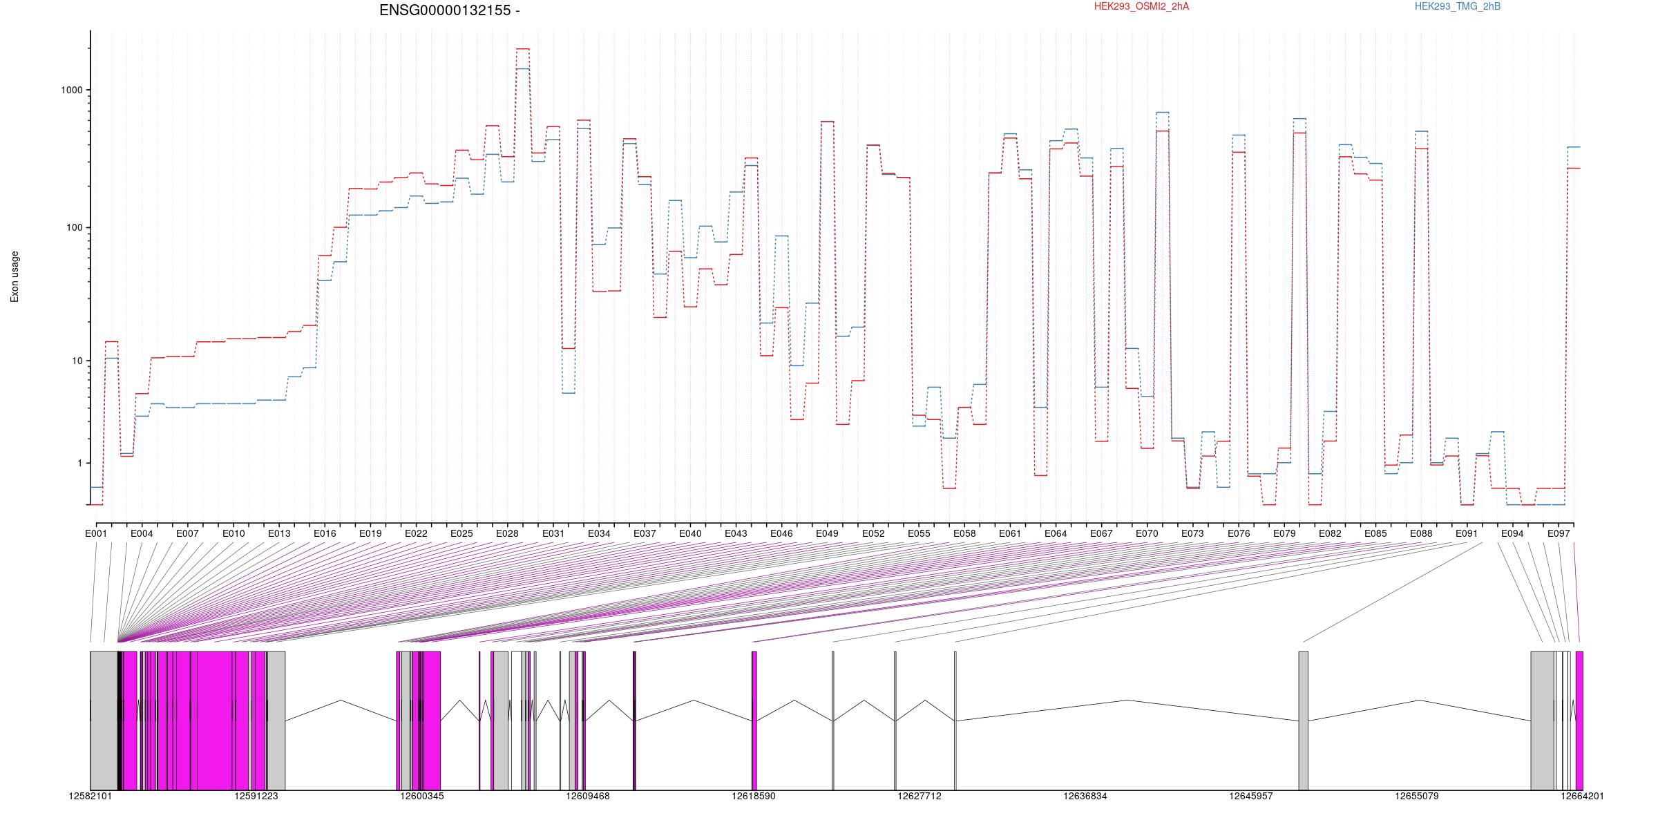Click exon label E004
This screenshot has width=1658, height=829.
(x=142, y=533)
